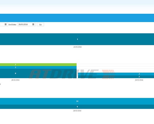Screen dimensions: 154x124
Task: Click the 29/03/2016 axis label under the chart
Action: (x=139, y=80)
